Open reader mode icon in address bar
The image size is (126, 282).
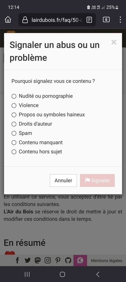[x=89, y=20]
